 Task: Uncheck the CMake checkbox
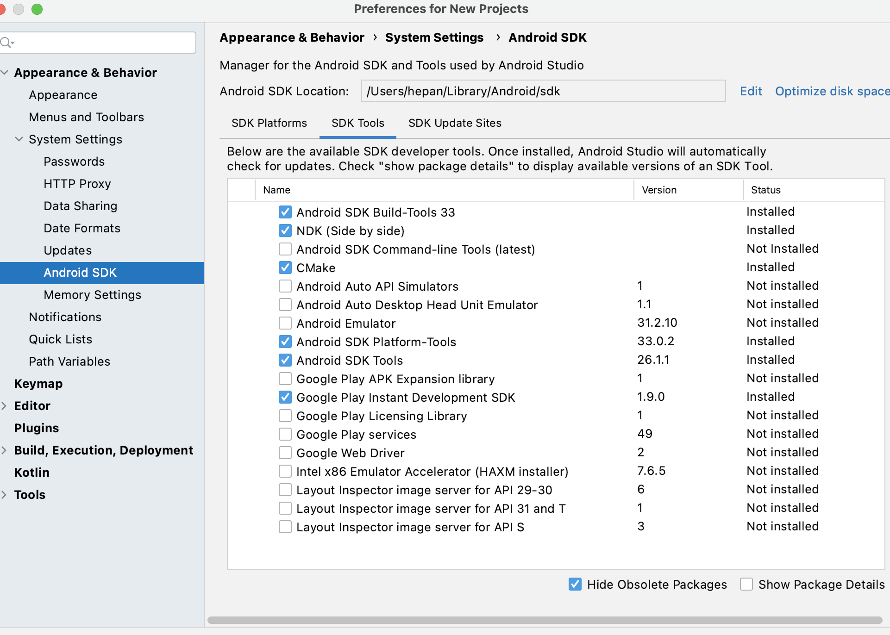click(x=285, y=268)
